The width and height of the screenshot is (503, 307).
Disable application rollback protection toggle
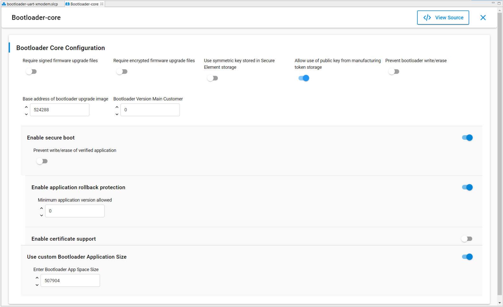point(467,187)
